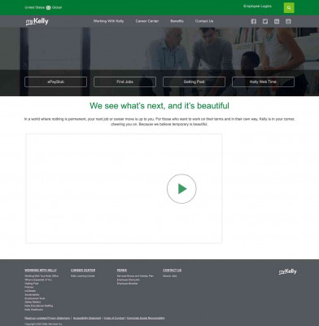This screenshot has height=326, width=319.
Task: Click the Getting Paid button
Action: point(194,81)
